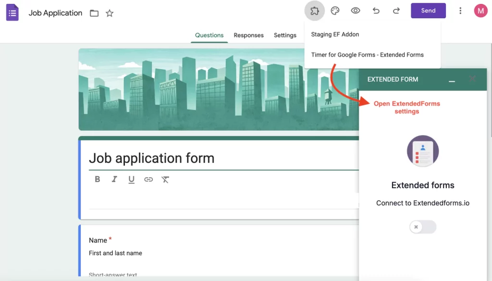The height and width of the screenshot is (281, 492).
Task: Open the theme customization palette icon
Action: (x=335, y=11)
